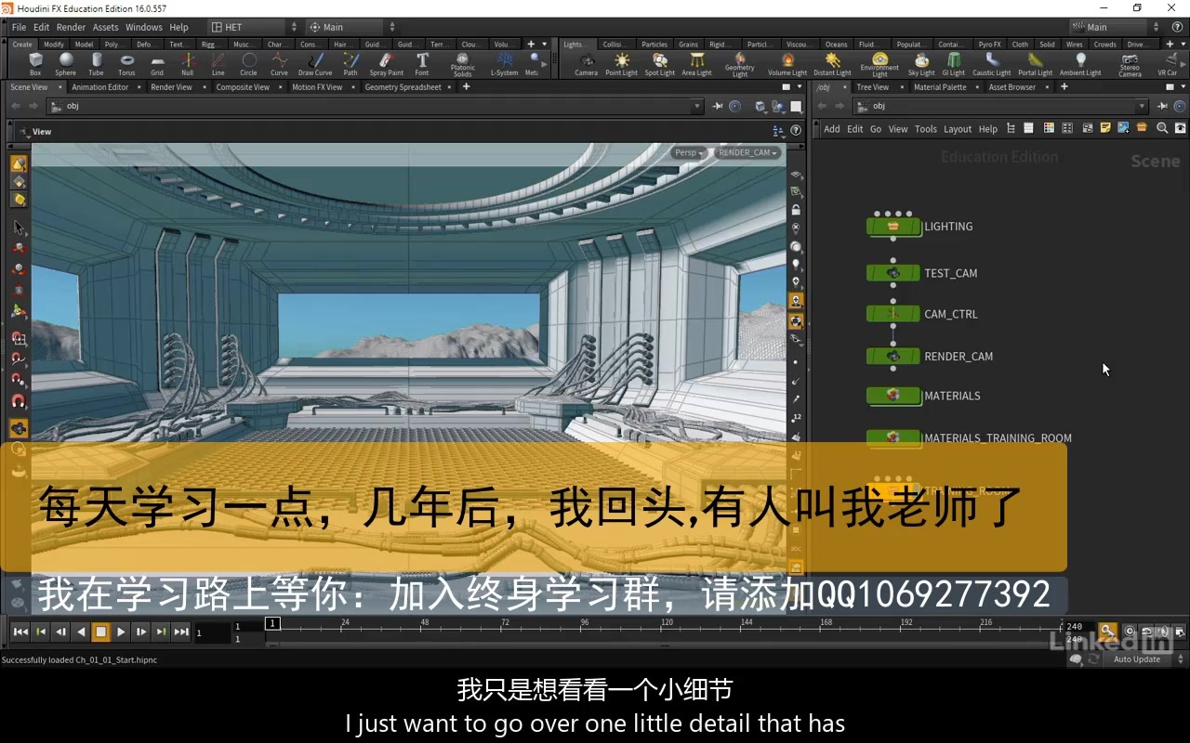Viewport: 1190px width, 743px height.
Task: Add a Sky Light
Action: click(x=921, y=64)
